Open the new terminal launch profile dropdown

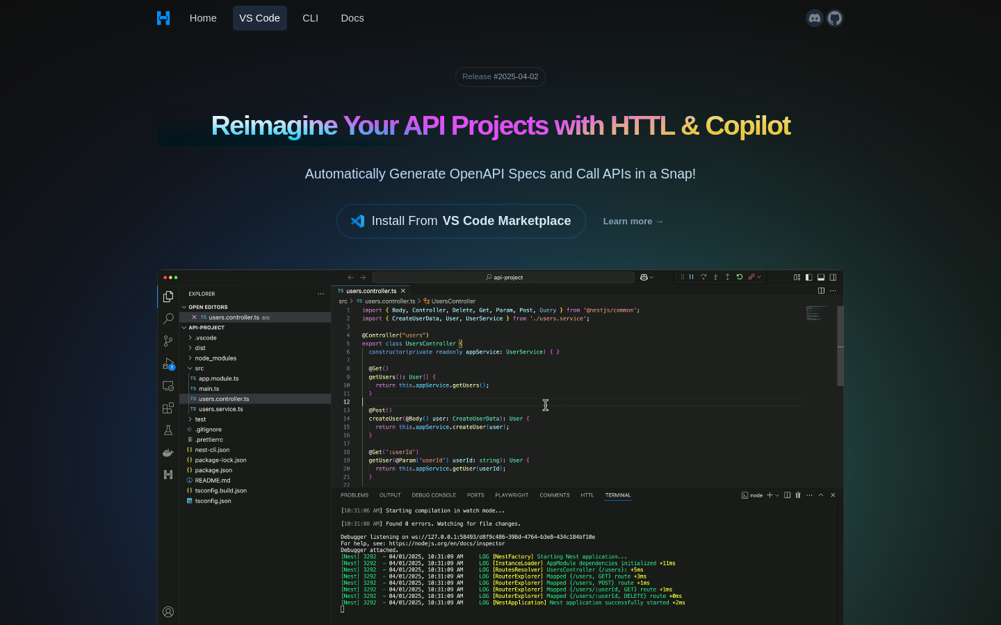pos(777,495)
